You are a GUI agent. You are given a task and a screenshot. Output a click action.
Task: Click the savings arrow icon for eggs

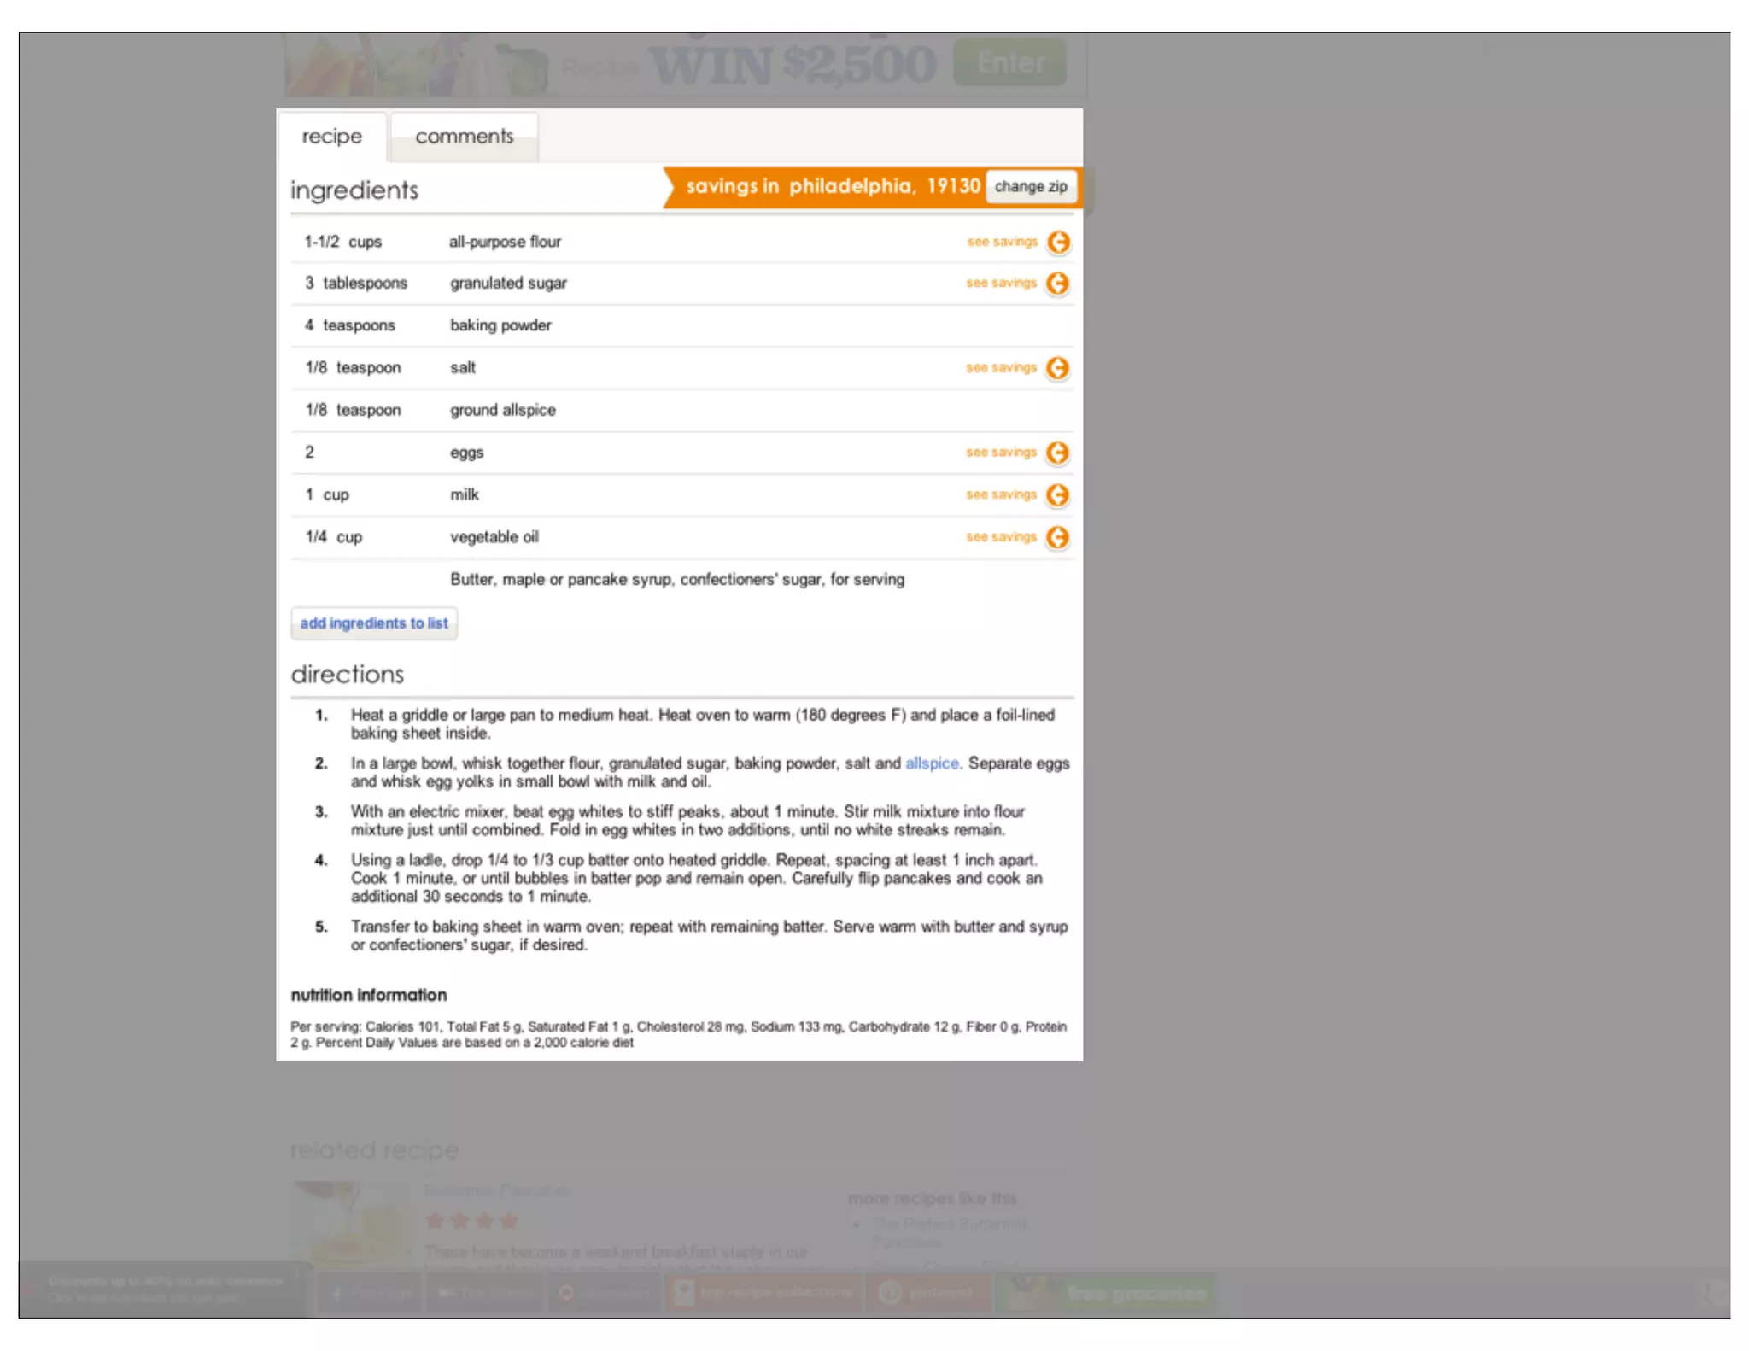1057,453
